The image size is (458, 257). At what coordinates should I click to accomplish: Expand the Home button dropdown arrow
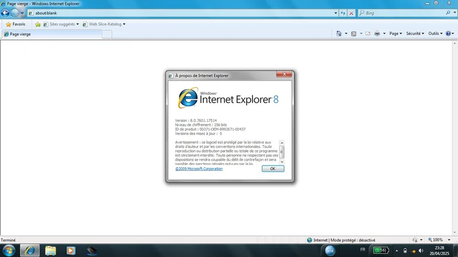click(x=346, y=34)
